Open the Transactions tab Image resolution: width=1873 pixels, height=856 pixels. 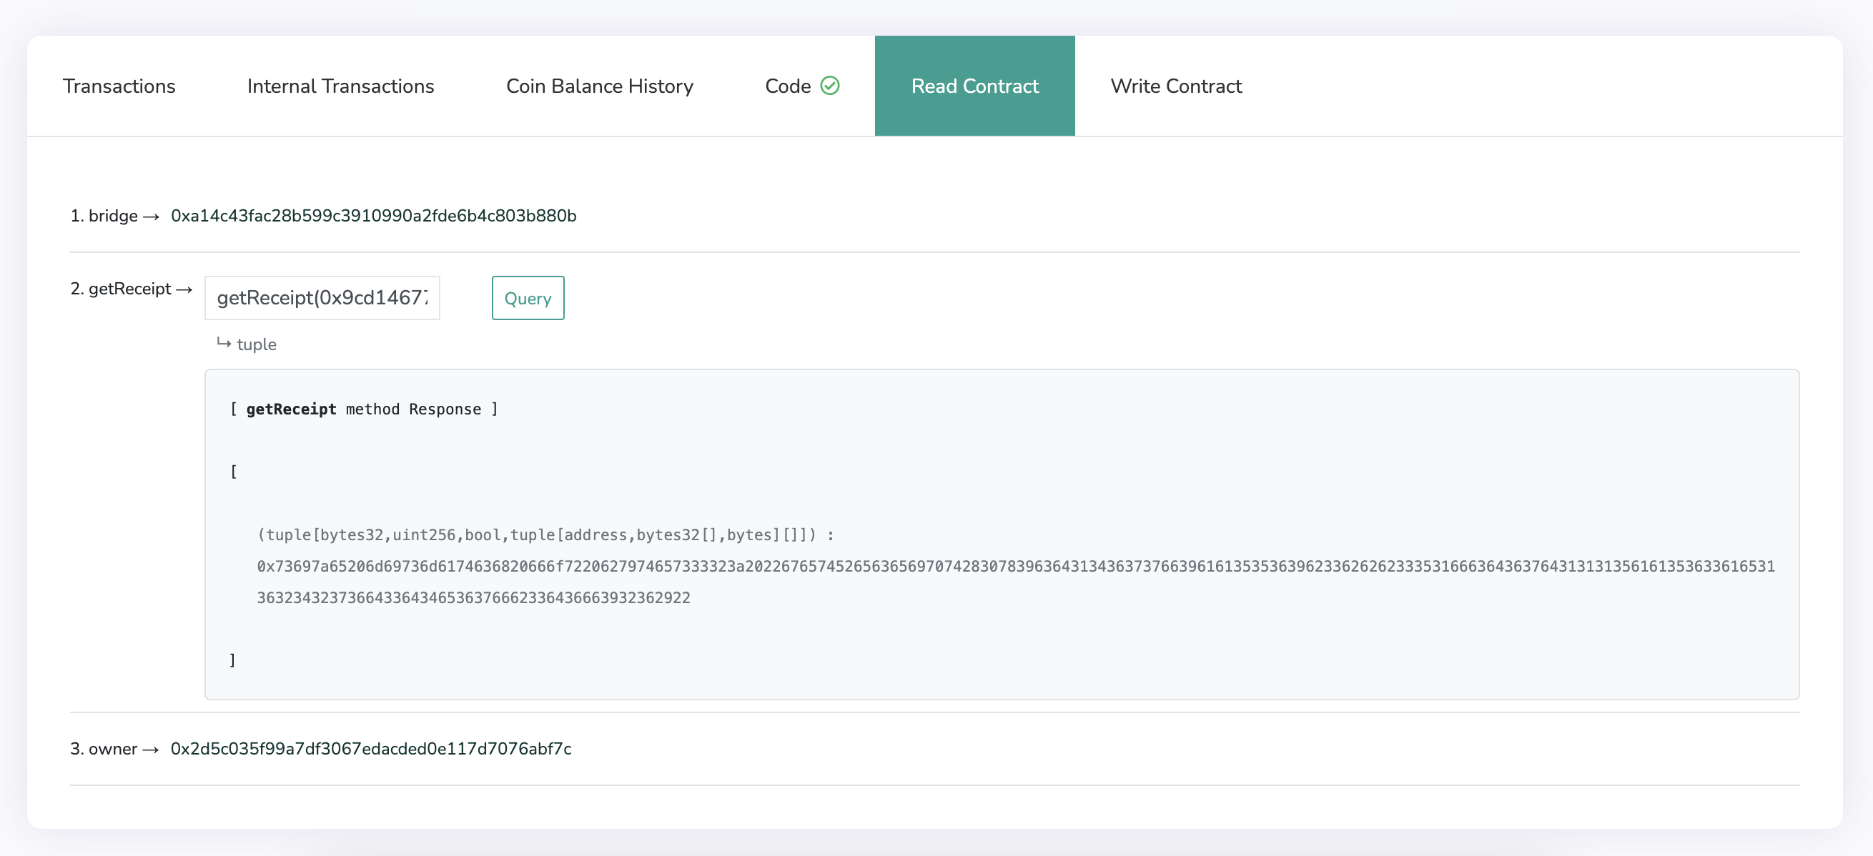tap(119, 86)
